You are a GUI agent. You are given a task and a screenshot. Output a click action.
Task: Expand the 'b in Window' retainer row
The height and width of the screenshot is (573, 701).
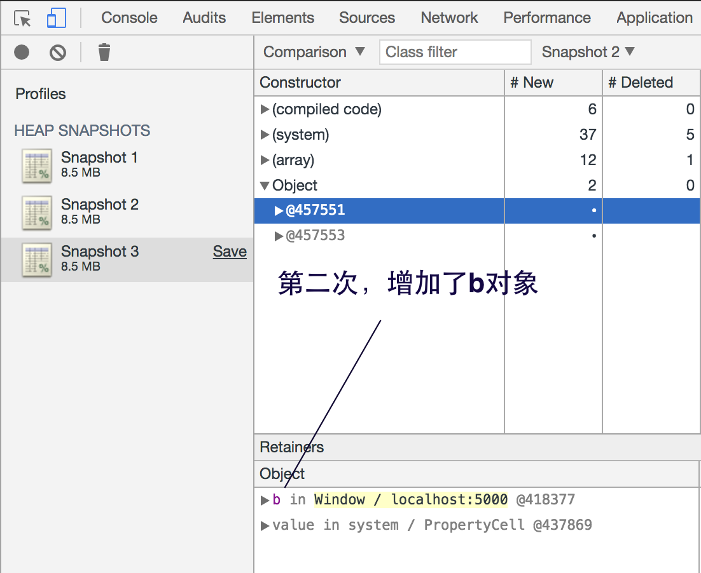[x=265, y=500]
